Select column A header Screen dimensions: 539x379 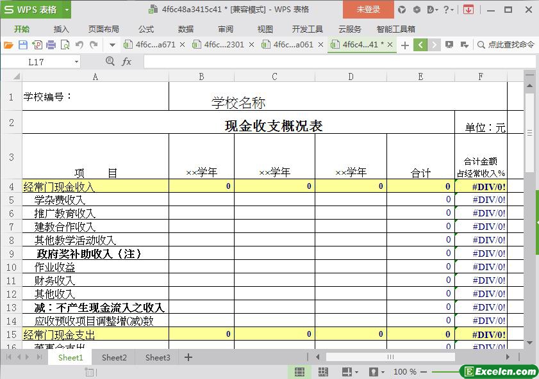click(x=95, y=77)
